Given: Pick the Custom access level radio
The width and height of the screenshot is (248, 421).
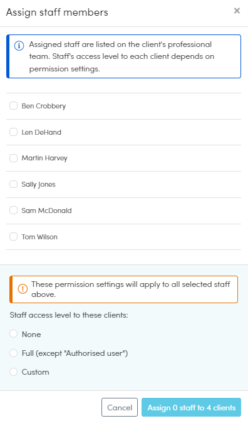Looking at the screenshot, I should point(13,372).
